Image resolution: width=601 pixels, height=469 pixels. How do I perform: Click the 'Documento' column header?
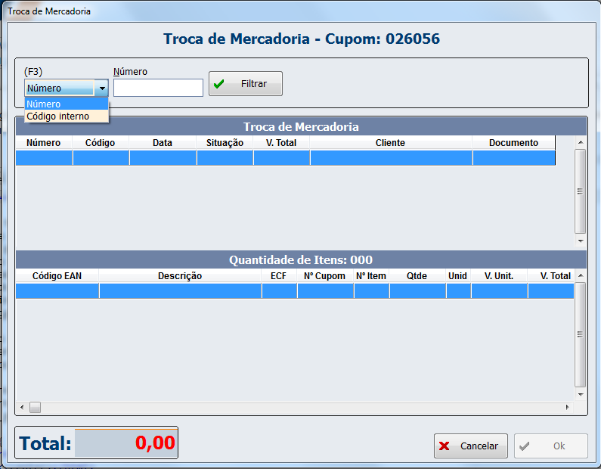tap(513, 142)
